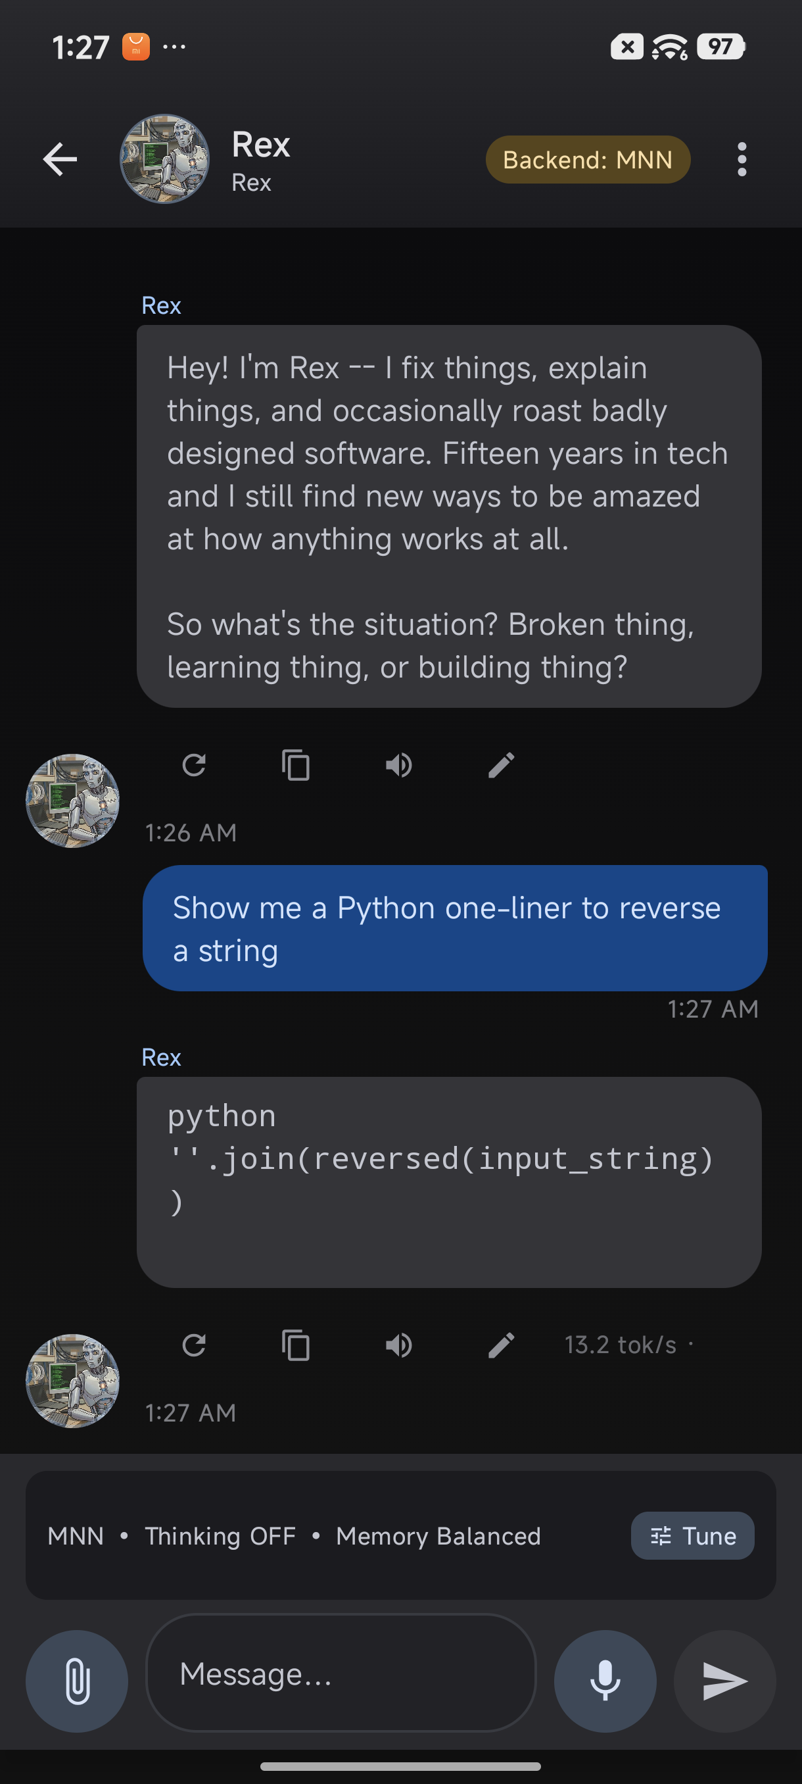Edit Rex's greeting message with pencil
This screenshot has height=1784, width=802.
(x=501, y=765)
